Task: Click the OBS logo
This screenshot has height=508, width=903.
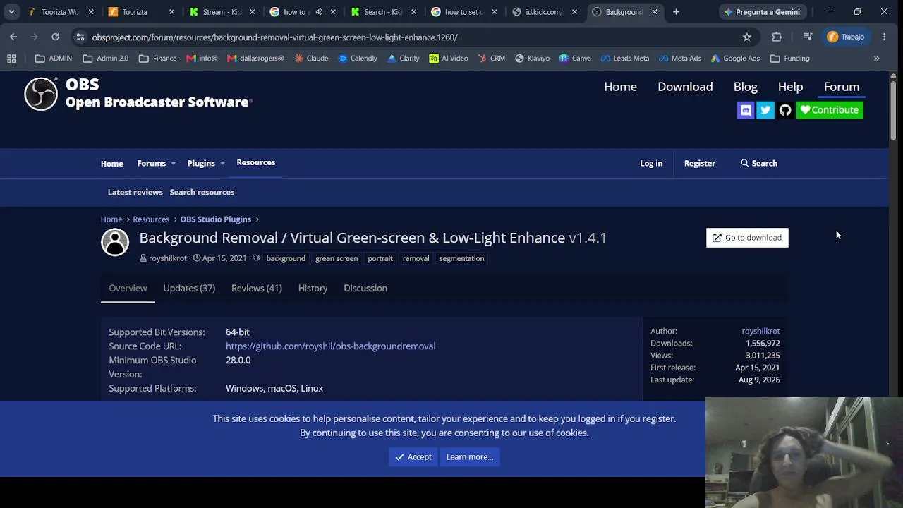Action: [41, 94]
